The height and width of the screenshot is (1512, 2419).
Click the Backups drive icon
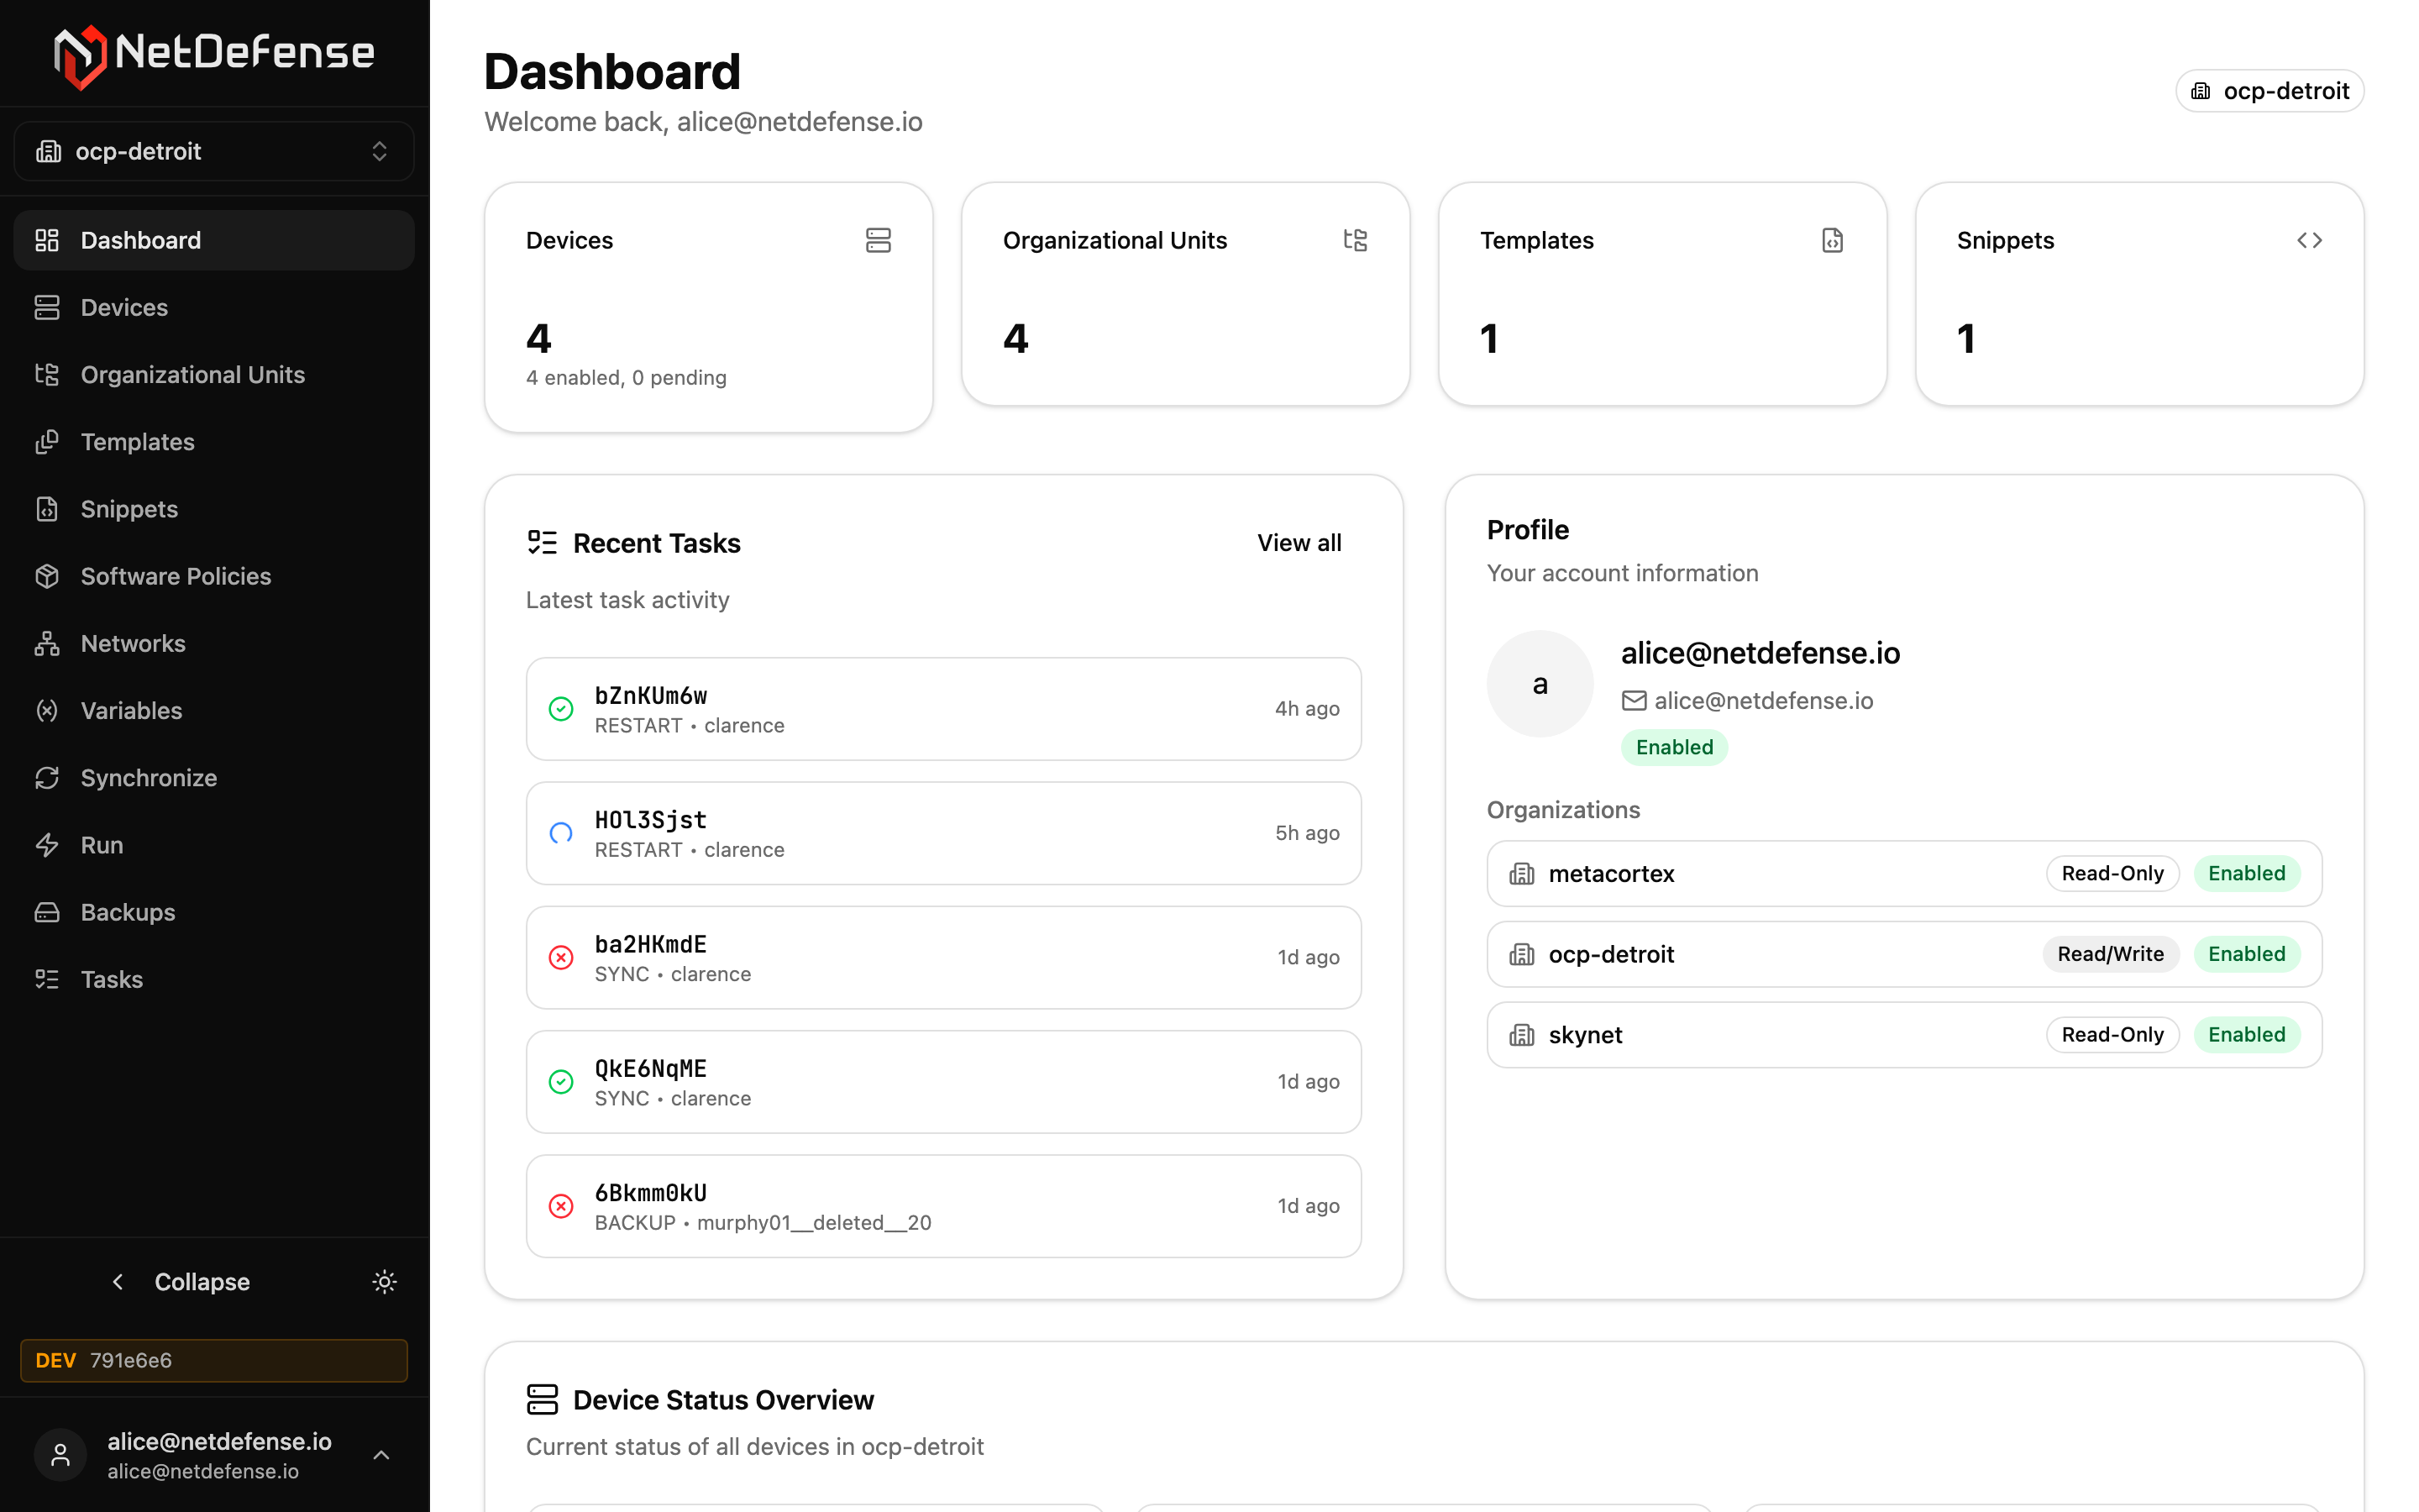(x=47, y=912)
